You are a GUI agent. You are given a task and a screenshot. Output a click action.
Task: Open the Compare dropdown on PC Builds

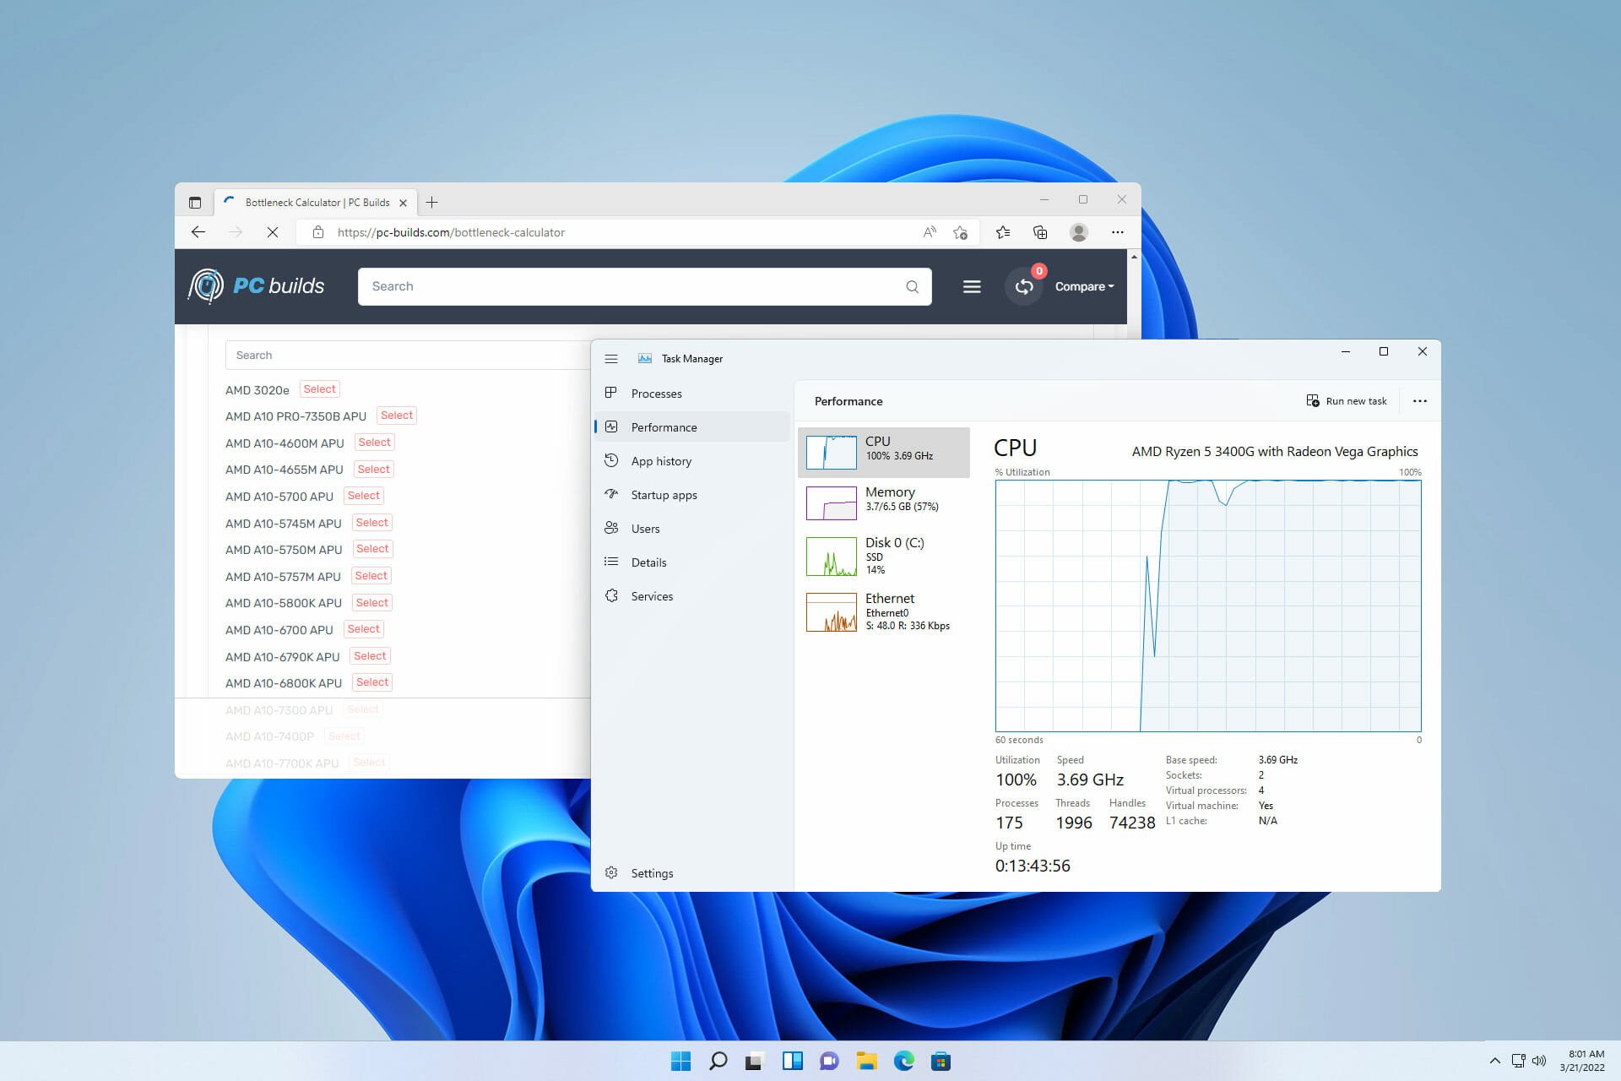1081,286
